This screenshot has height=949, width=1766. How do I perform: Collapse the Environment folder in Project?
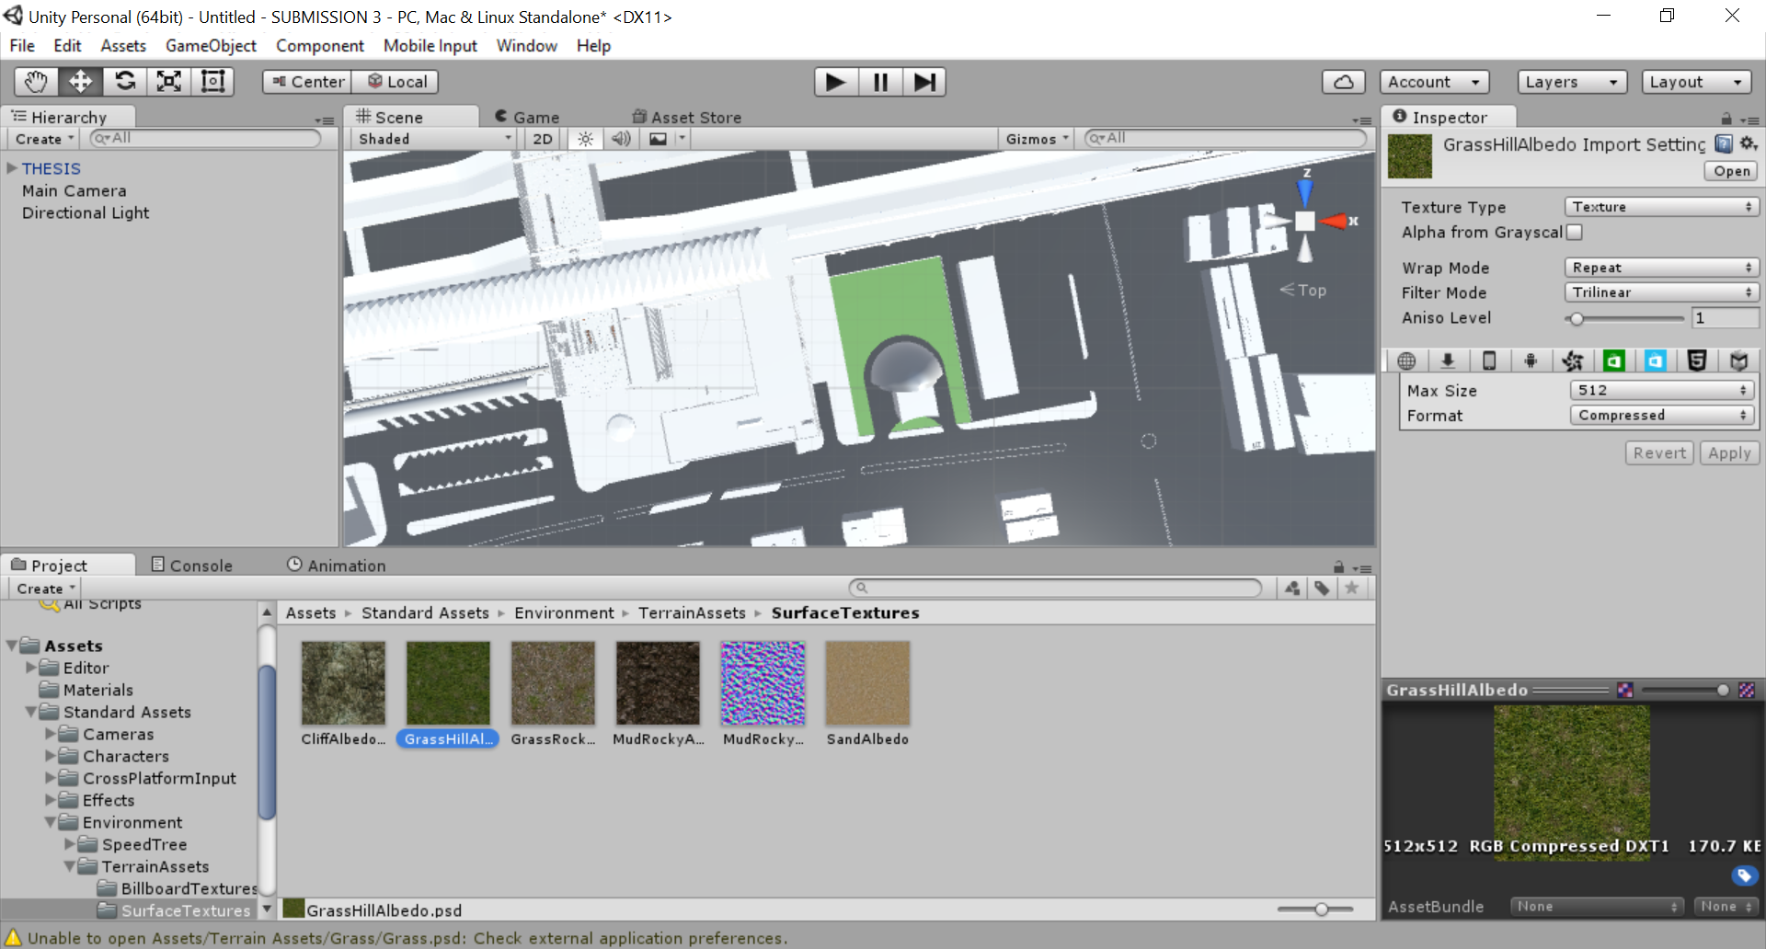[51, 822]
